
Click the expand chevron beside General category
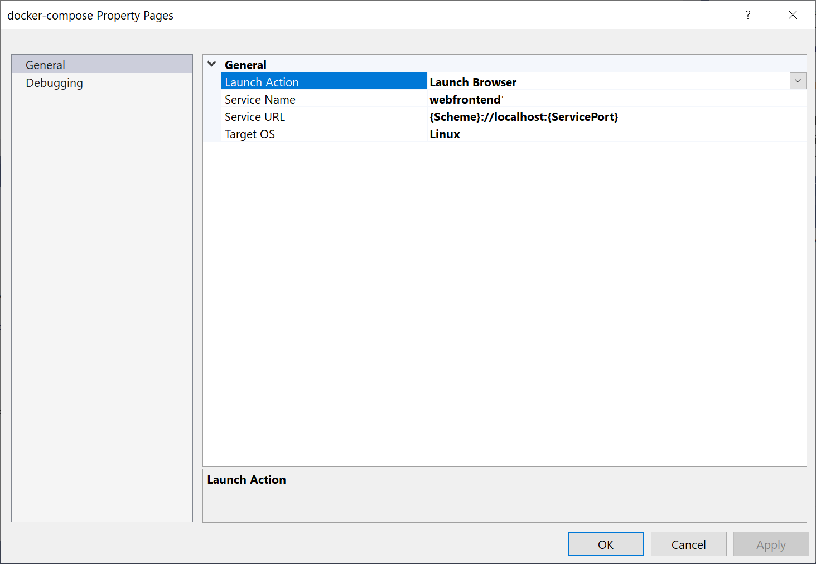point(211,63)
